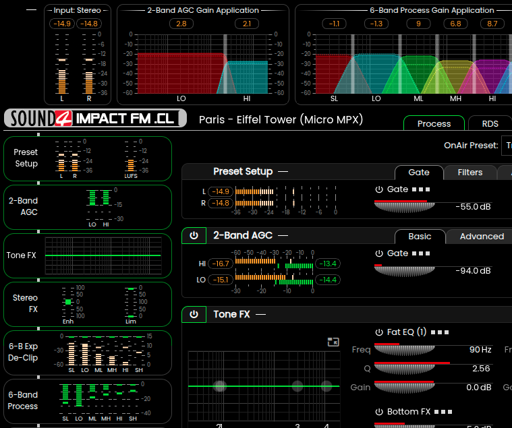
Task: Open the Tone FX module in sidebar
Action: [88, 255]
